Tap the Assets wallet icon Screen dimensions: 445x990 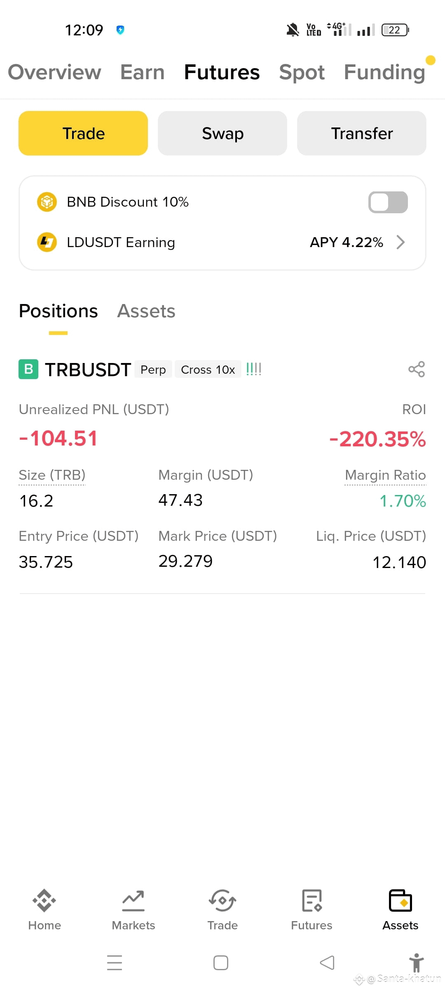400,900
